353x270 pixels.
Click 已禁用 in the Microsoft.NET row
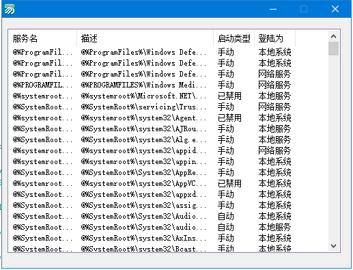(x=229, y=96)
